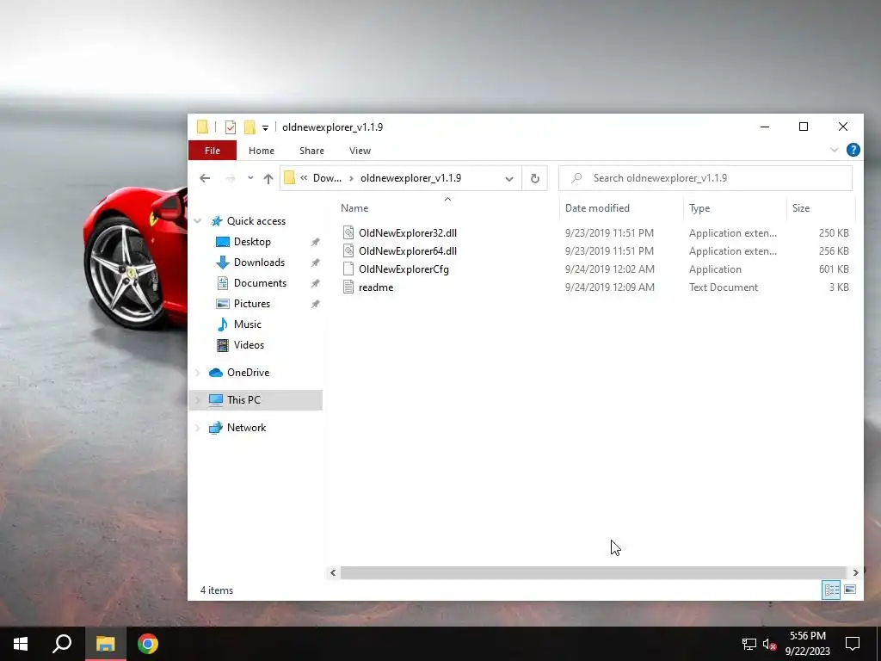Viewport: 881px width, 661px height.
Task: Click the OldNewExplorer32.dll file name
Action: (x=408, y=232)
